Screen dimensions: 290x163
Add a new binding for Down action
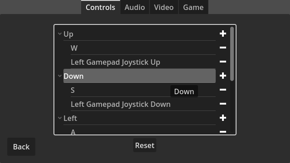click(223, 76)
